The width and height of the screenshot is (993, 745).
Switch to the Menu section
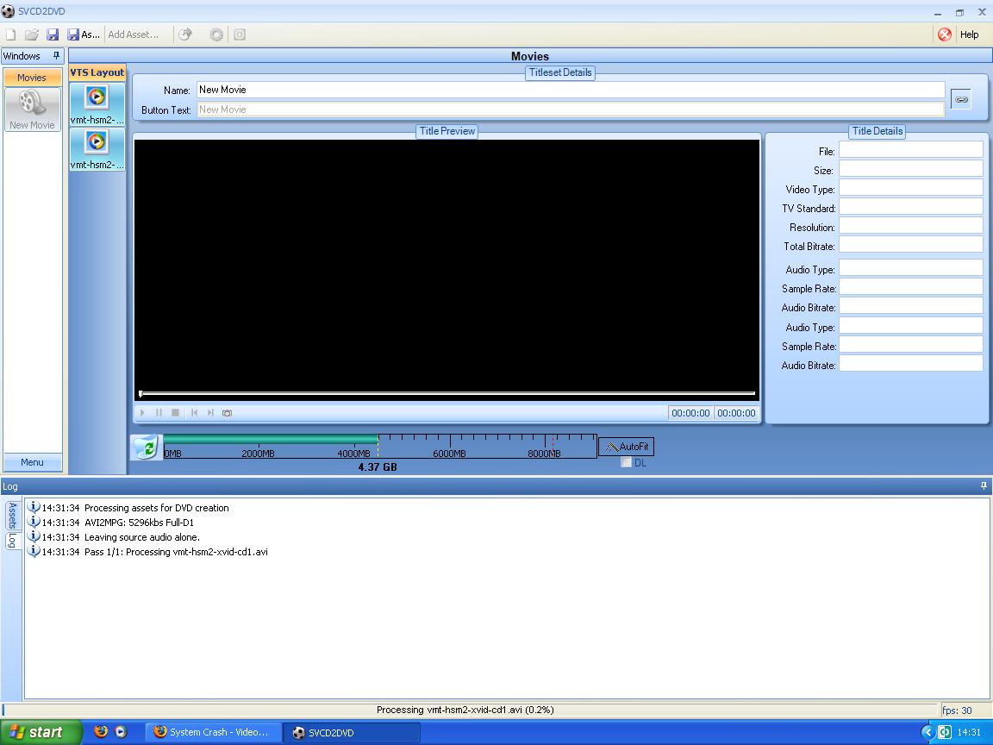(32, 462)
